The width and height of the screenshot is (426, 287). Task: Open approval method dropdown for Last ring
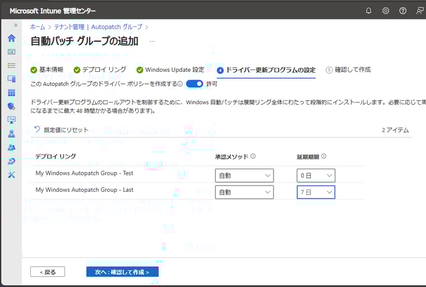244,192
